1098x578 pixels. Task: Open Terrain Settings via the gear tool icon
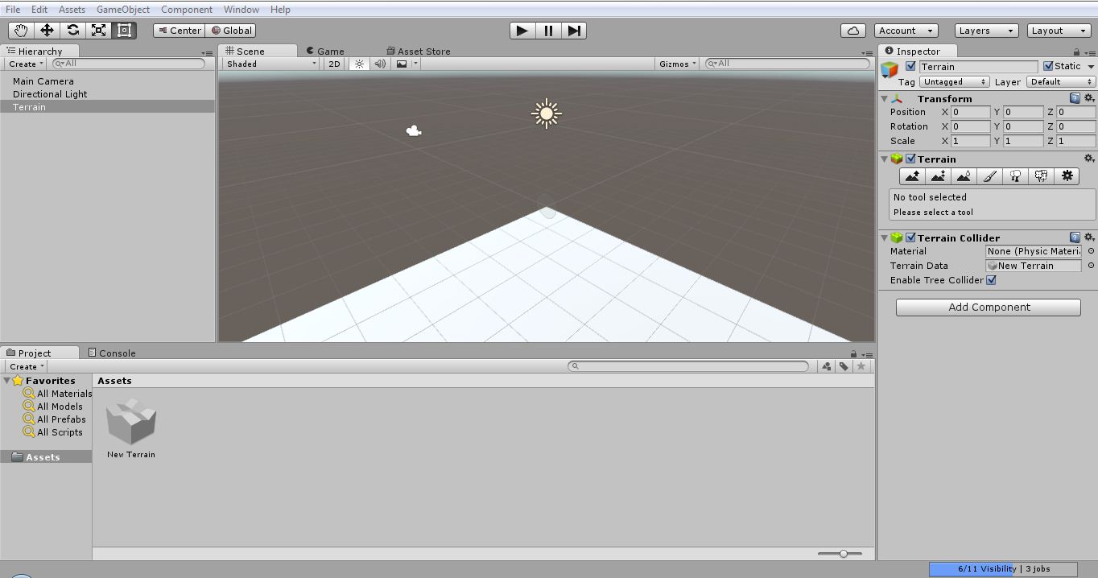coord(1067,175)
